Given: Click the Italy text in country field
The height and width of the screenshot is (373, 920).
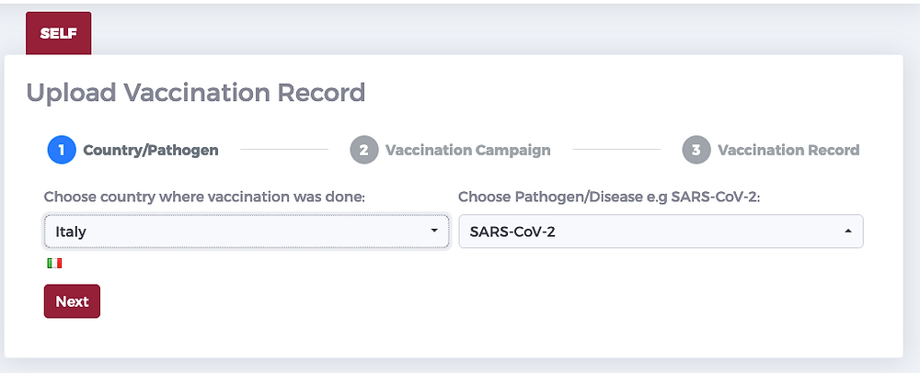Looking at the screenshot, I should click(71, 232).
